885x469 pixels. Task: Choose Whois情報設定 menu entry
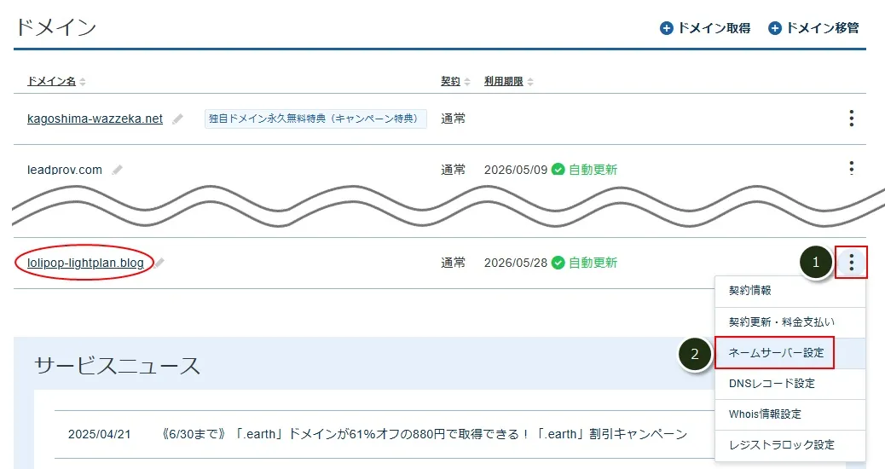(765, 414)
